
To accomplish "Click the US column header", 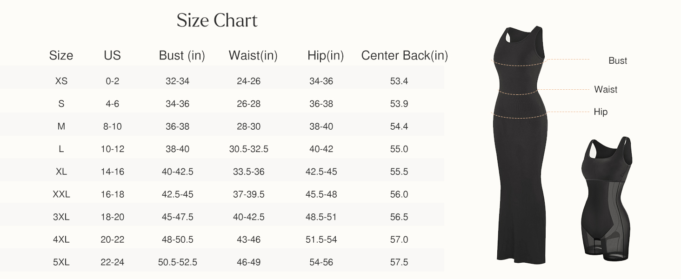I will (112, 56).
